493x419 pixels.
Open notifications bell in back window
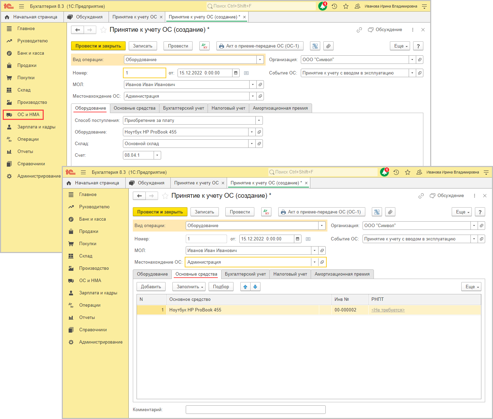[322, 6]
